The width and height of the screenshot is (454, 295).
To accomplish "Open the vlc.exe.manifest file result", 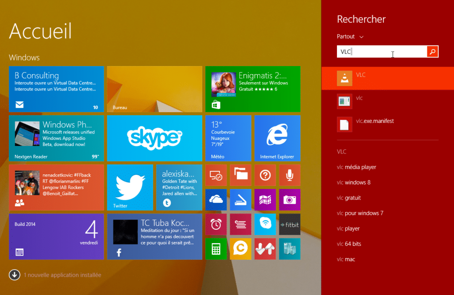I will [x=387, y=125].
